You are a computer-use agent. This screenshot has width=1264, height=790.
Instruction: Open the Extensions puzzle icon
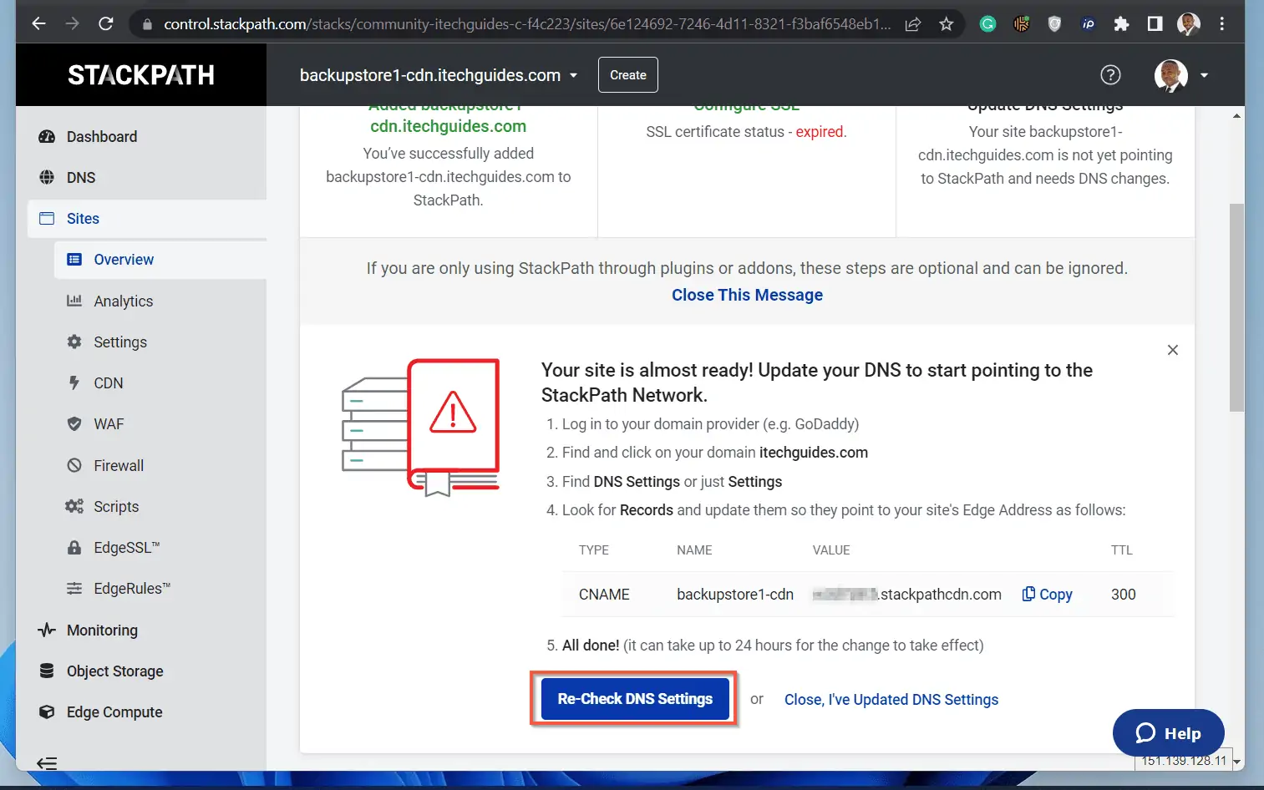pos(1121,24)
